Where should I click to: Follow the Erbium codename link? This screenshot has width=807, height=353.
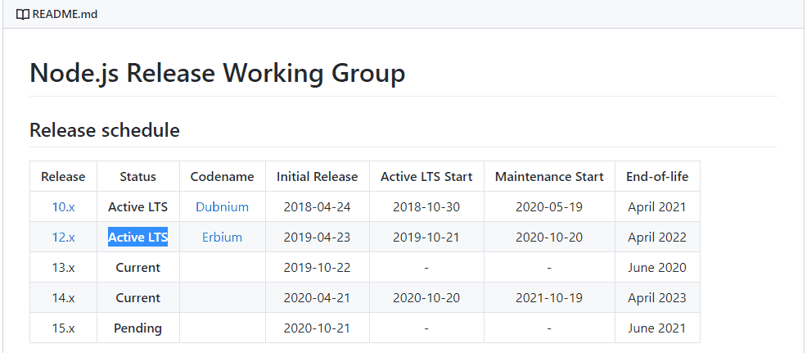(222, 238)
